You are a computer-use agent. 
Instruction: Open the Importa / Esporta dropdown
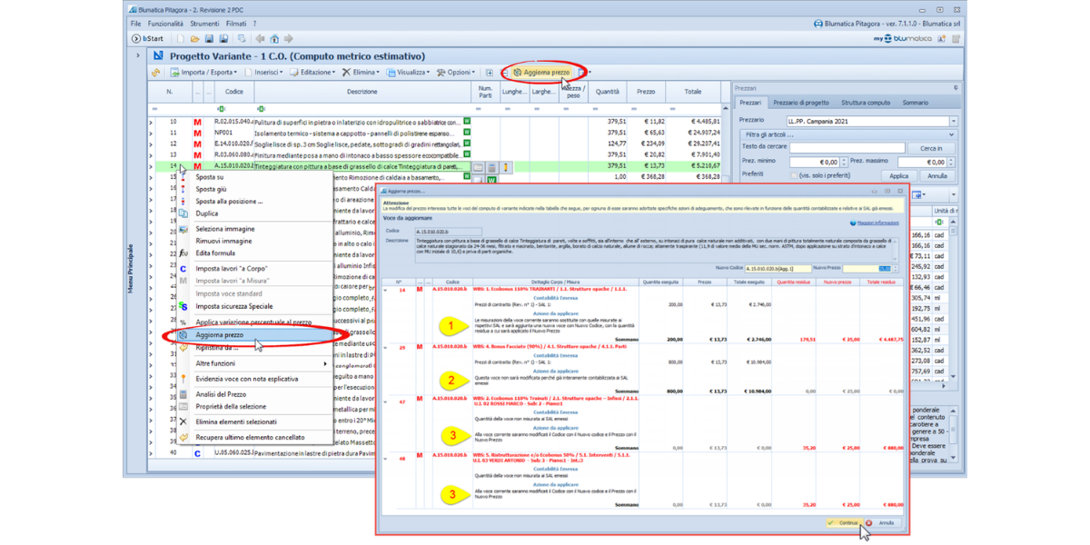point(203,73)
